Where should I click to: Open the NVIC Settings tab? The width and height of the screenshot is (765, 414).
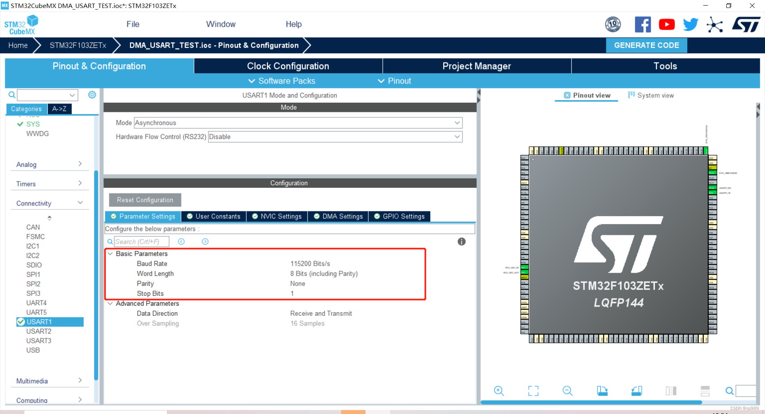[x=277, y=216]
